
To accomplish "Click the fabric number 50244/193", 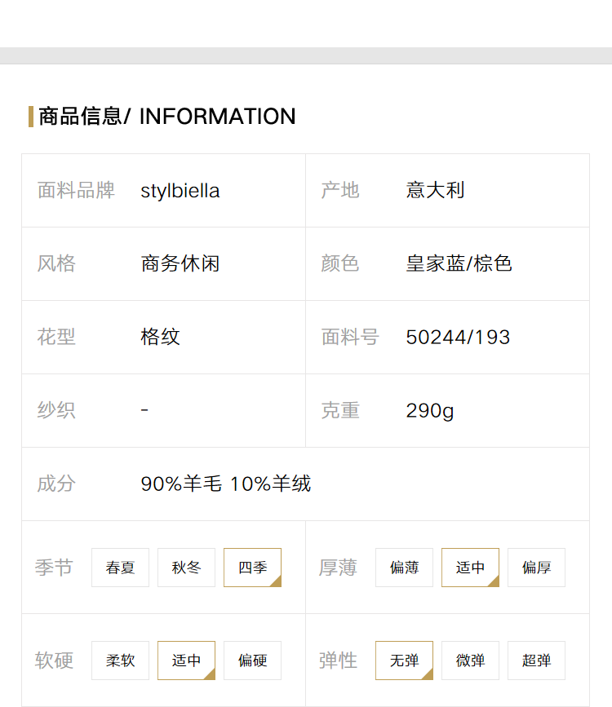I will [x=458, y=338].
